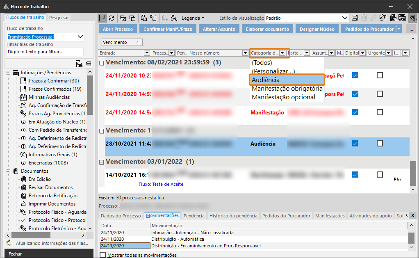
Task: Uncheck the Digital checkbox on the 28/10/2021 row
Action: [x=355, y=144]
